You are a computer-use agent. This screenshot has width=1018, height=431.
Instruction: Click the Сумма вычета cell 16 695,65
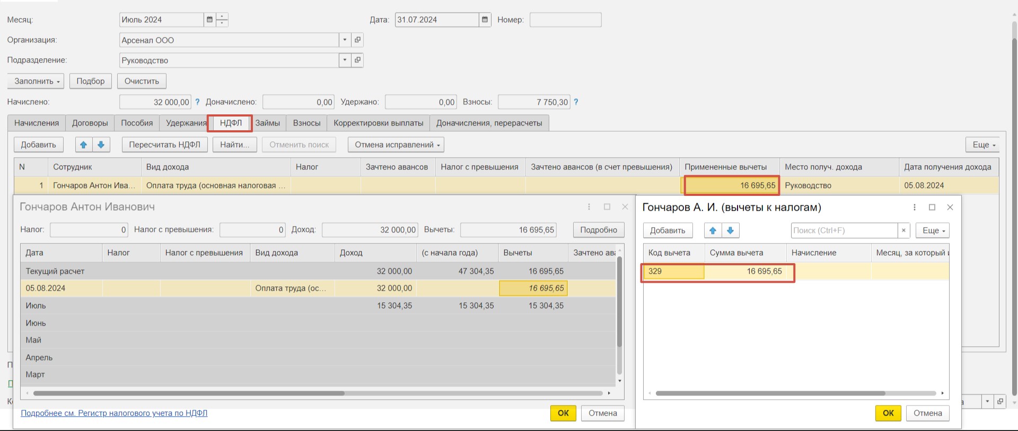(x=745, y=271)
